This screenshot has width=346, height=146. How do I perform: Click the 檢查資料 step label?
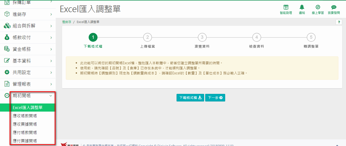click(257, 47)
